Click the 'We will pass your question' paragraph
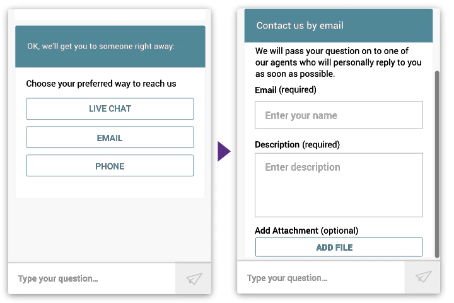The width and height of the screenshot is (454, 303). tap(338, 62)
